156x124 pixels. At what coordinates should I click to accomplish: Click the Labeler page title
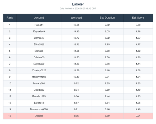pyautogui.click(x=78, y=4)
